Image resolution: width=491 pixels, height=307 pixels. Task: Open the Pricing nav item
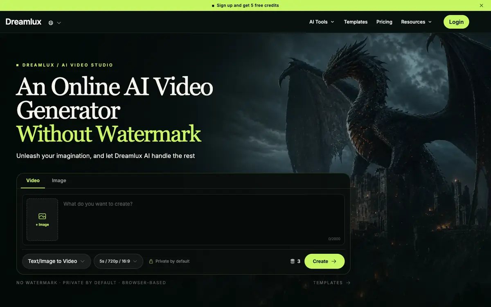384,22
